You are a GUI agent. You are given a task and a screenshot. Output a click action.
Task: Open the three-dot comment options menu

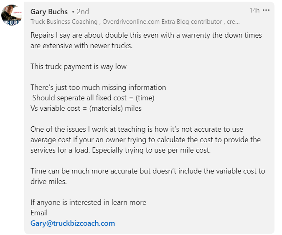tap(266, 10)
